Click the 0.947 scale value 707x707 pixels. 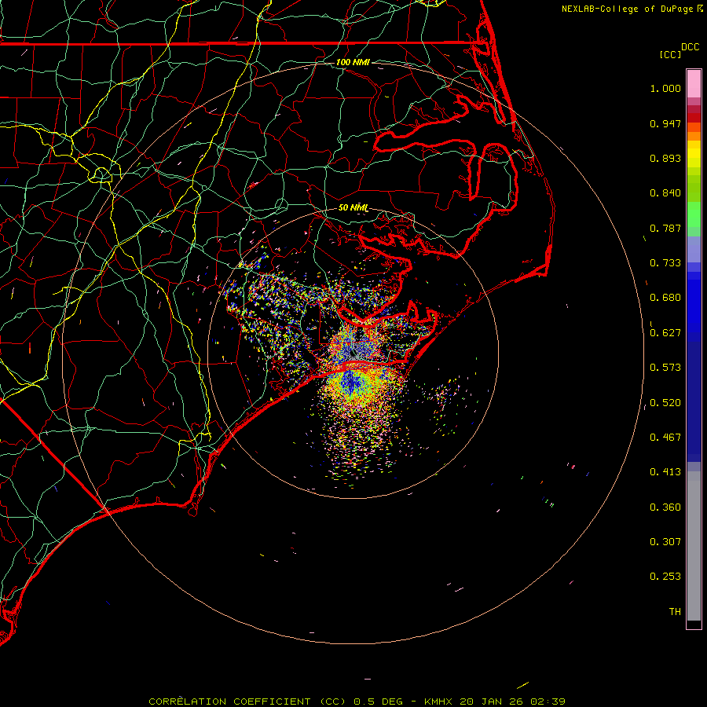click(665, 123)
